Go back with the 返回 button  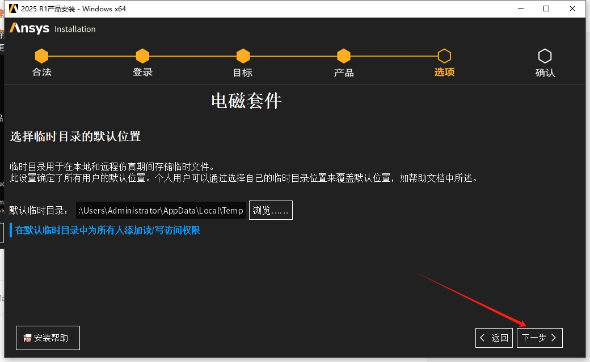[494, 338]
